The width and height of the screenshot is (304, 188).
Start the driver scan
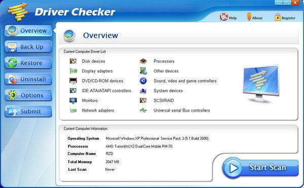[x=260, y=168]
